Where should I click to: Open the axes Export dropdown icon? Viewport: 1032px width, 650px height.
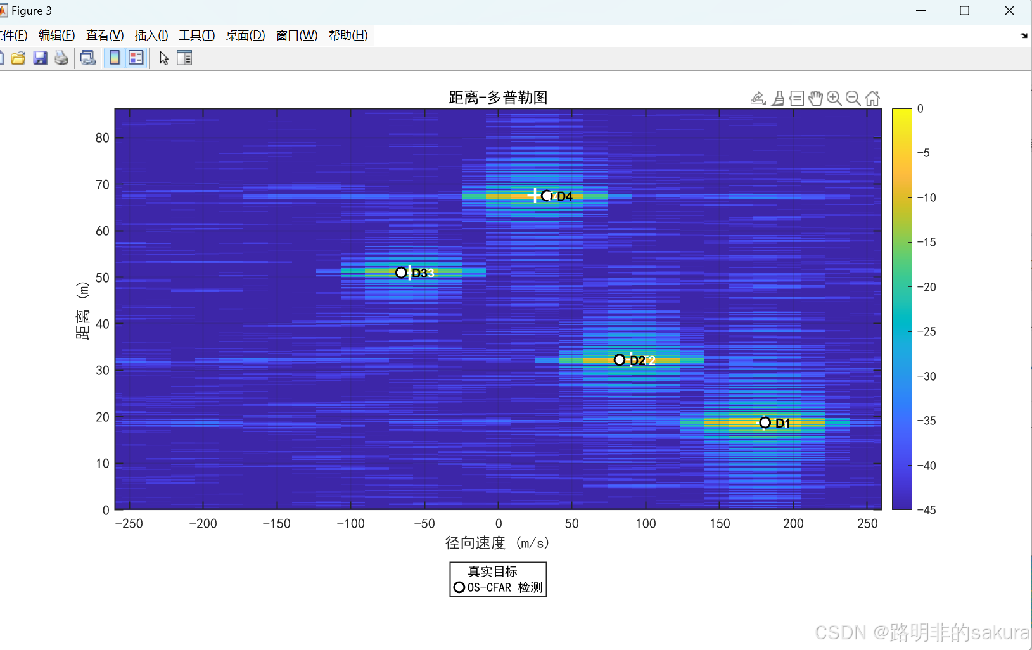tap(758, 98)
